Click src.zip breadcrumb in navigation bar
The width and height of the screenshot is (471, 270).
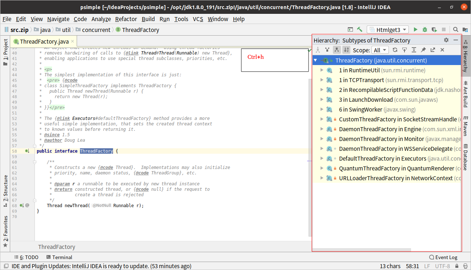click(16, 30)
